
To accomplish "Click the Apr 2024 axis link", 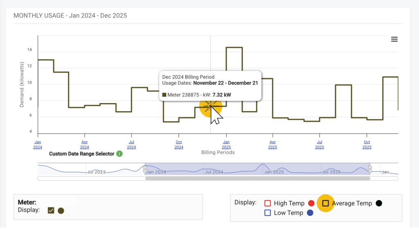I will 85,144.
